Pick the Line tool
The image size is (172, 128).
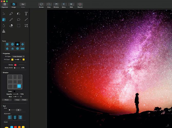(26, 19)
